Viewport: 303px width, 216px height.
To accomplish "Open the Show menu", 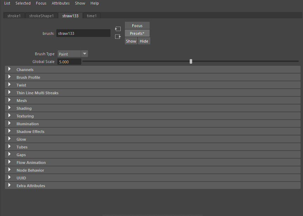I will click(80, 3).
